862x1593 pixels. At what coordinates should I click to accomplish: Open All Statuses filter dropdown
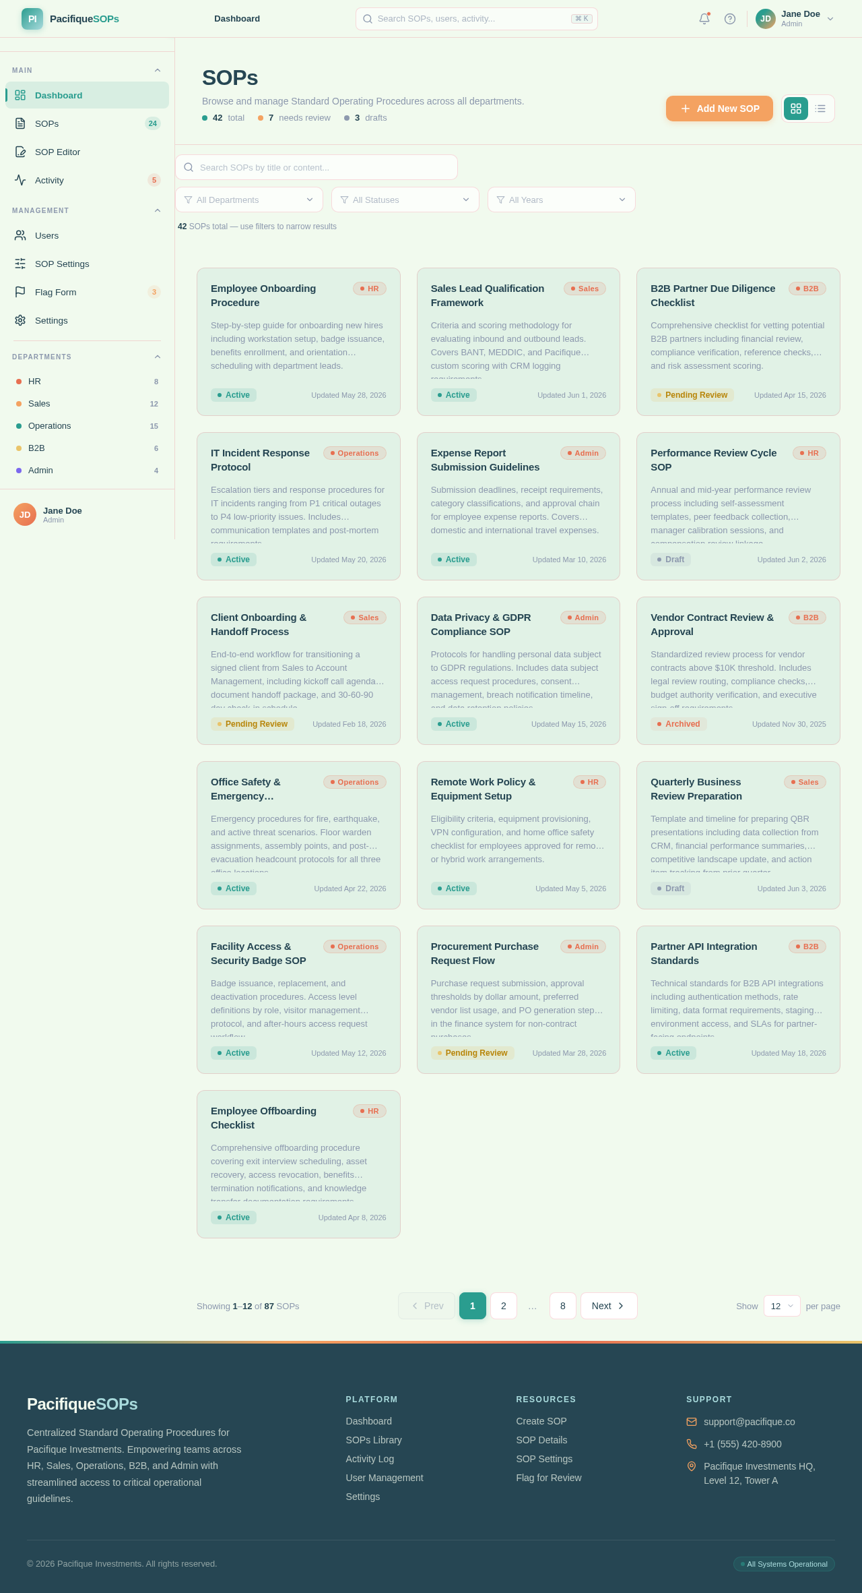pos(405,200)
